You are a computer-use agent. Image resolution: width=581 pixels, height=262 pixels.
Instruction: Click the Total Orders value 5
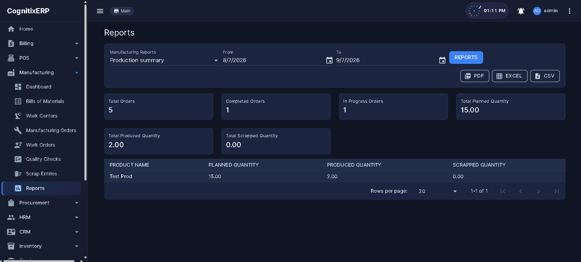click(111, 110)
